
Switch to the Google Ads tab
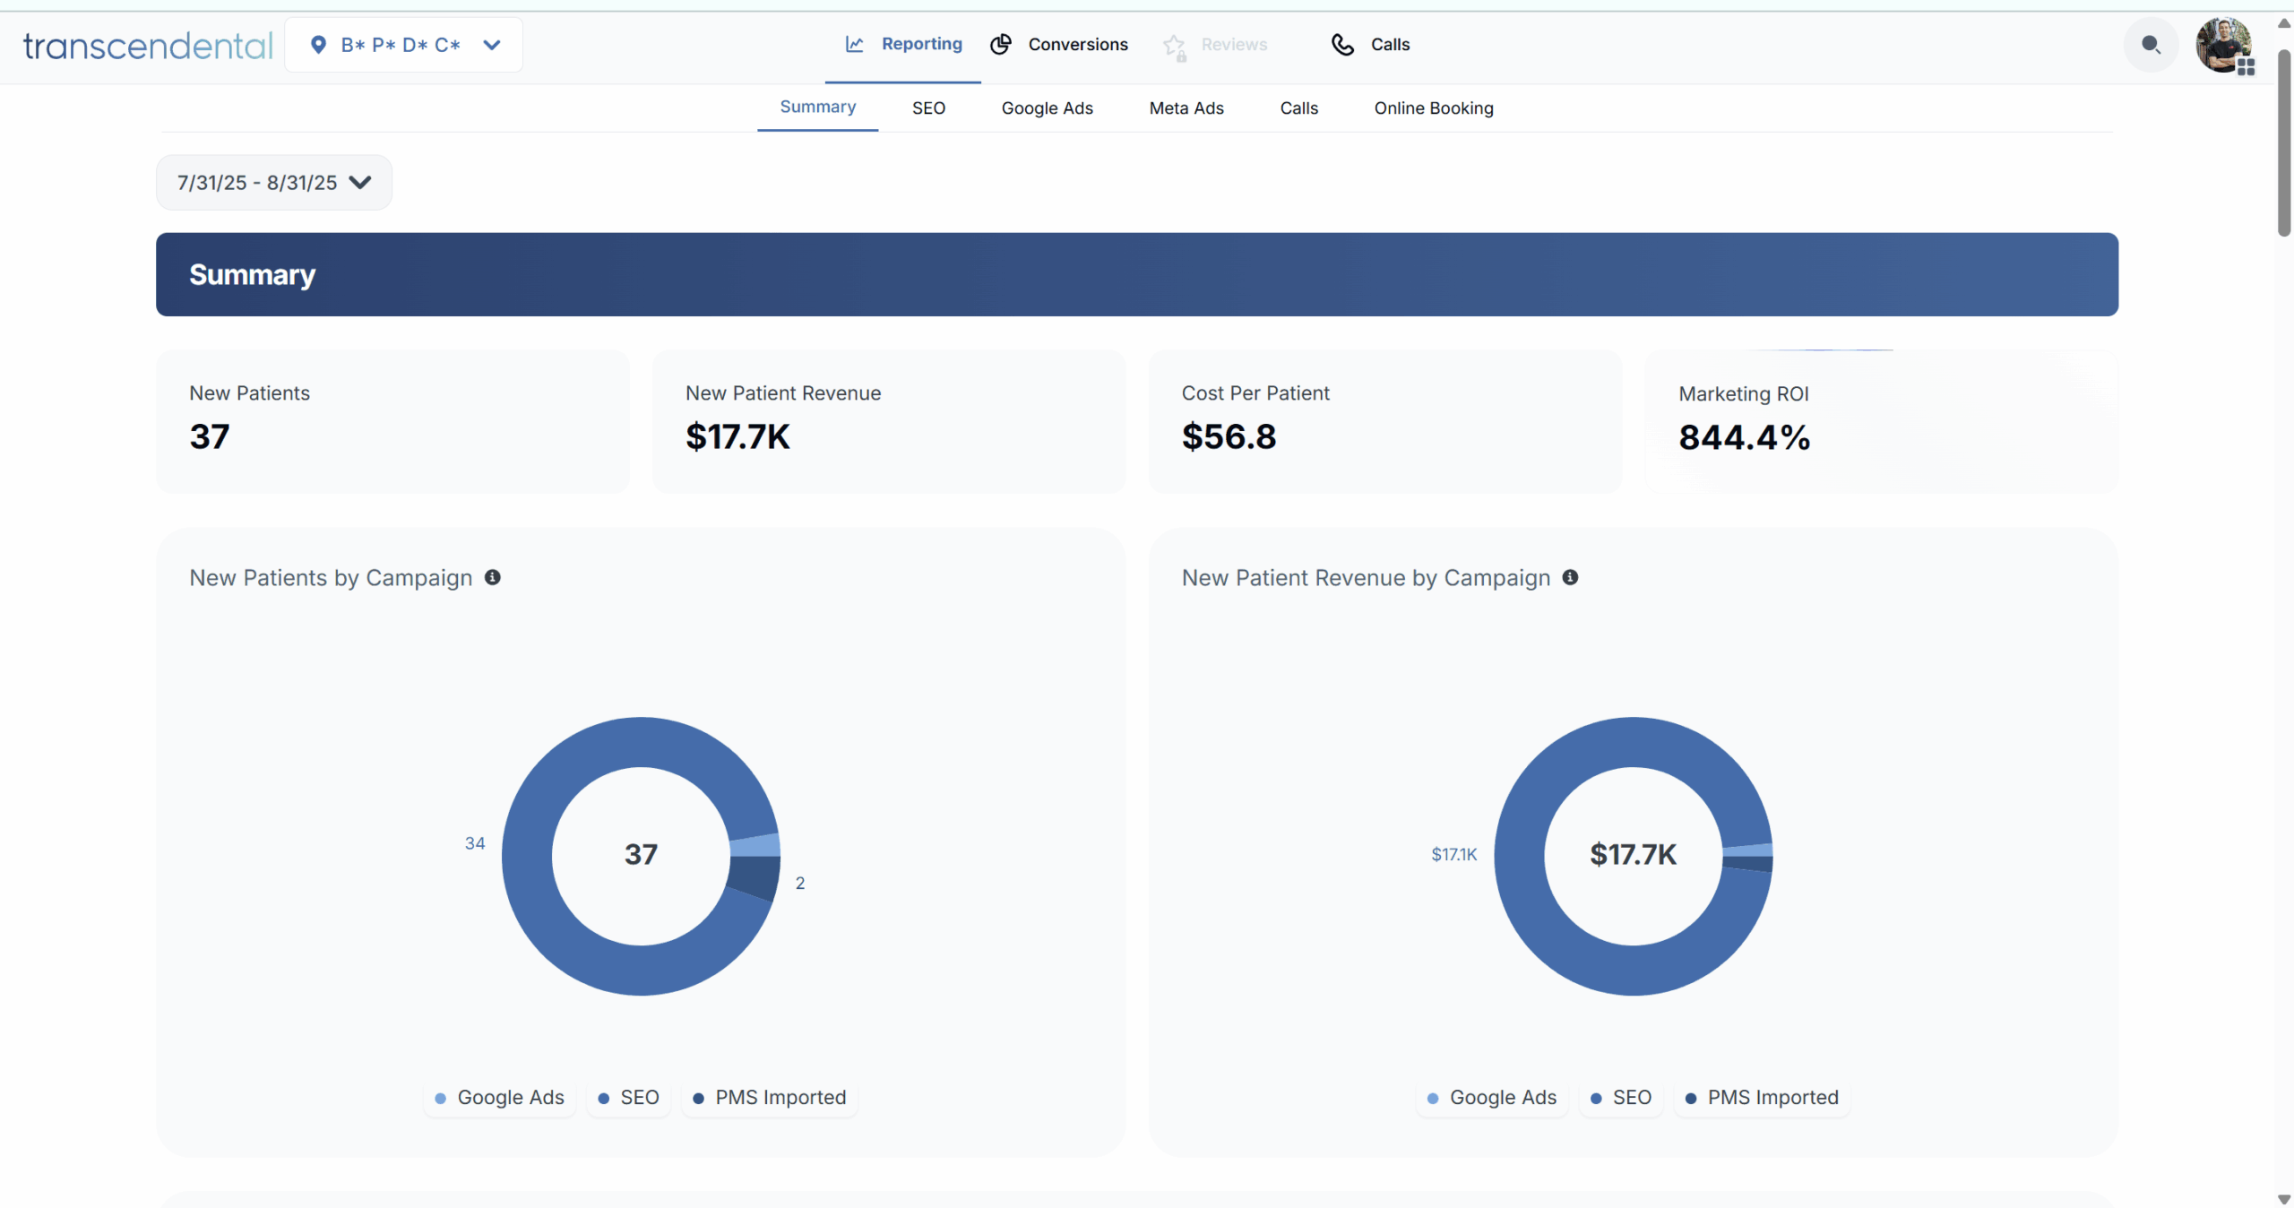pos(1047,108)
